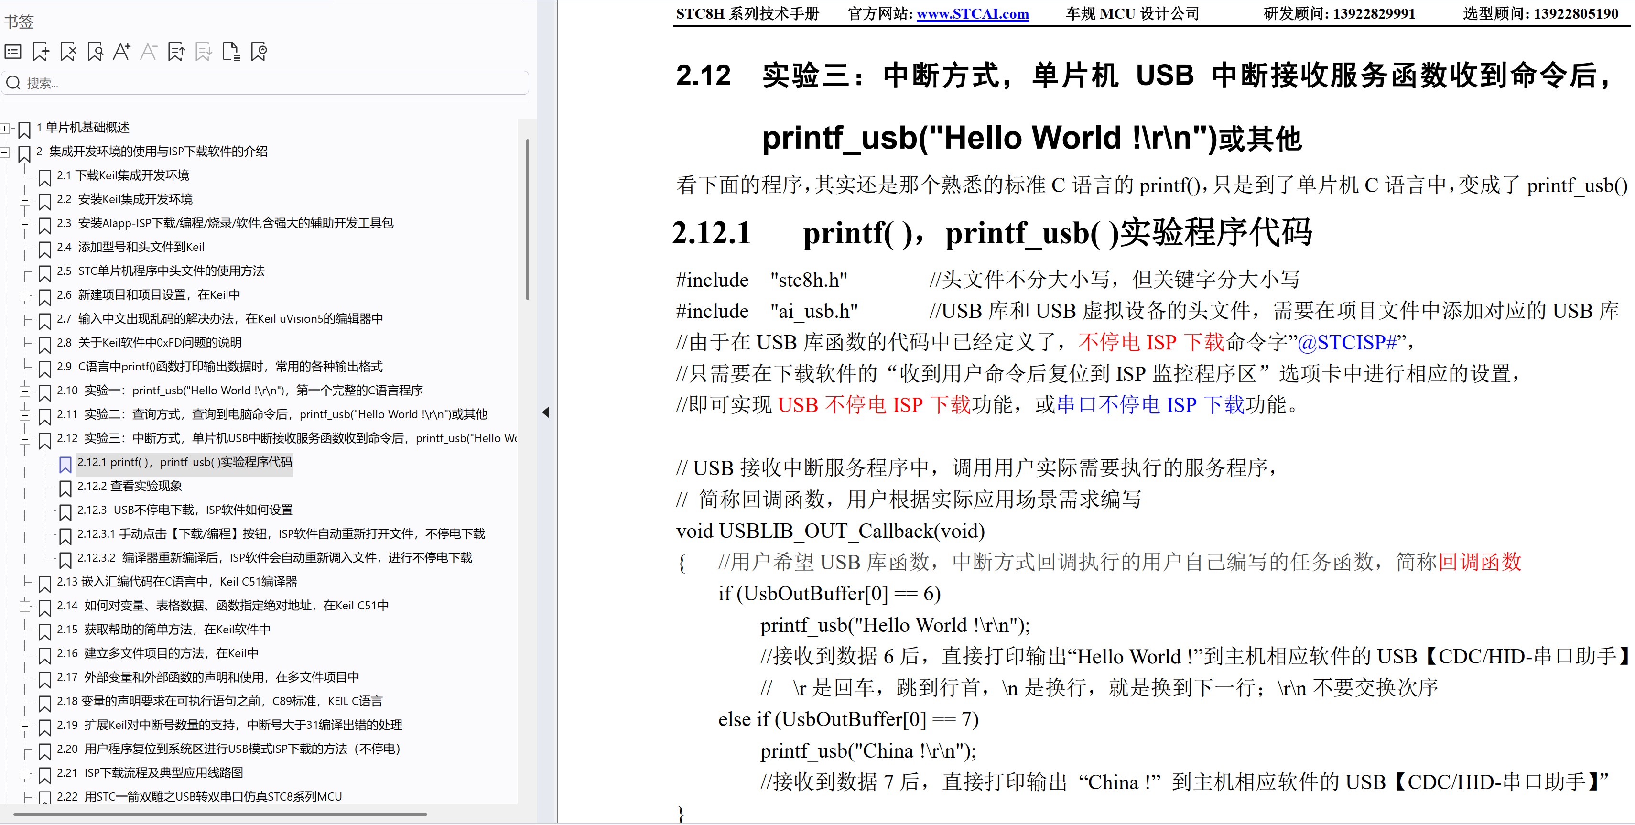
Task: Collapse the 2.12 实验三 tree node
Action: [25, 439]
